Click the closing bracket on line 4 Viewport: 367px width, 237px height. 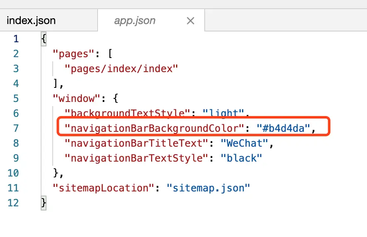[56, 84]
